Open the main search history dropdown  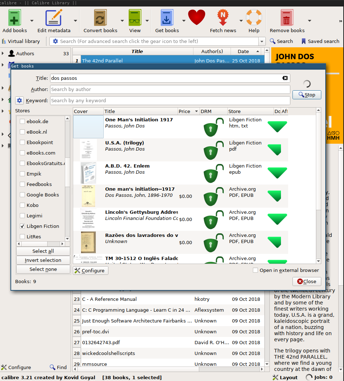pyautogui.click(x=262, y=41)
